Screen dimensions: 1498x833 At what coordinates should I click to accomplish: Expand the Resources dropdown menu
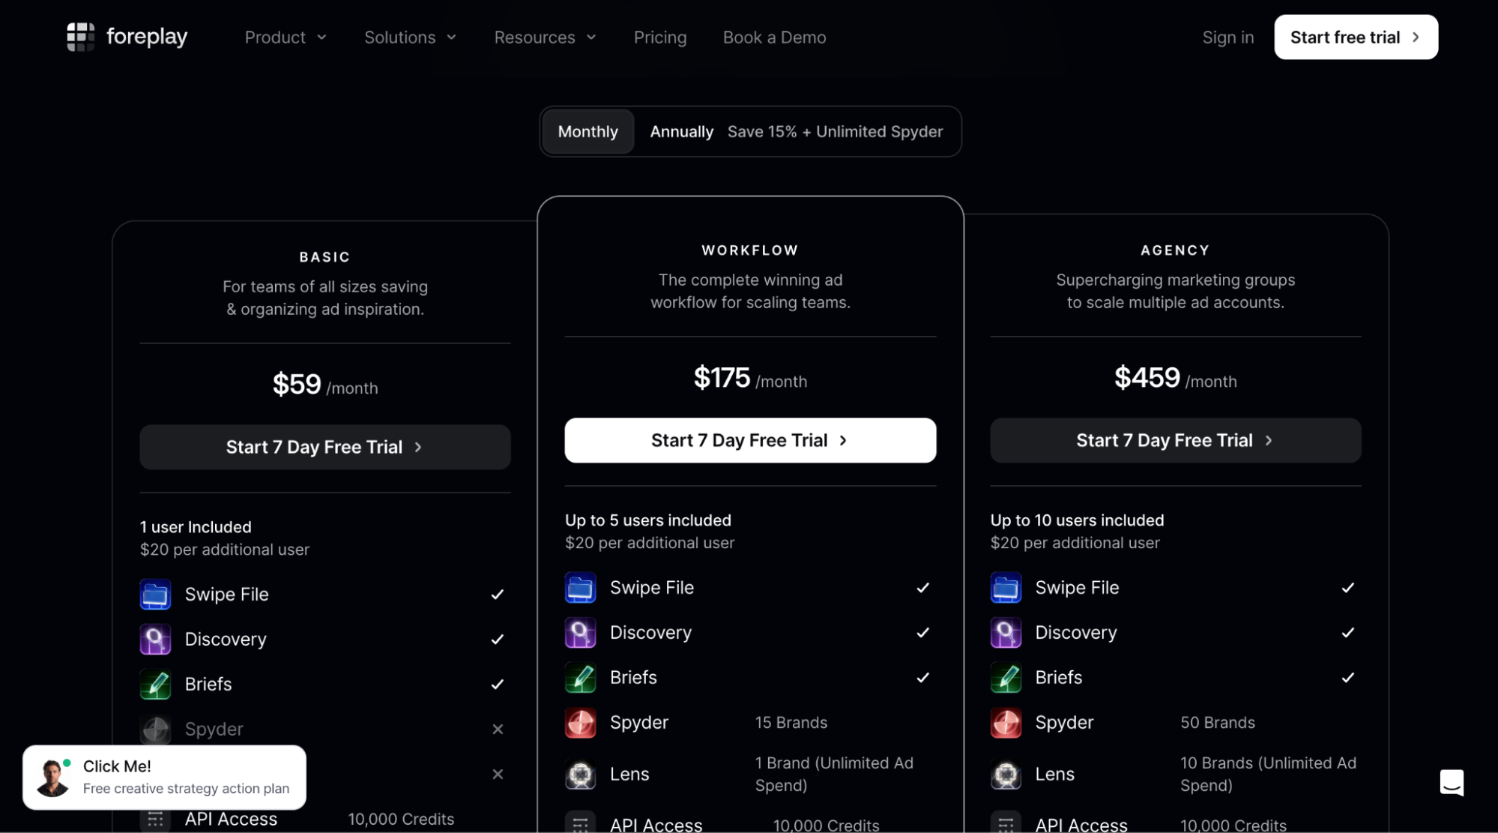(x=545, y=37)
